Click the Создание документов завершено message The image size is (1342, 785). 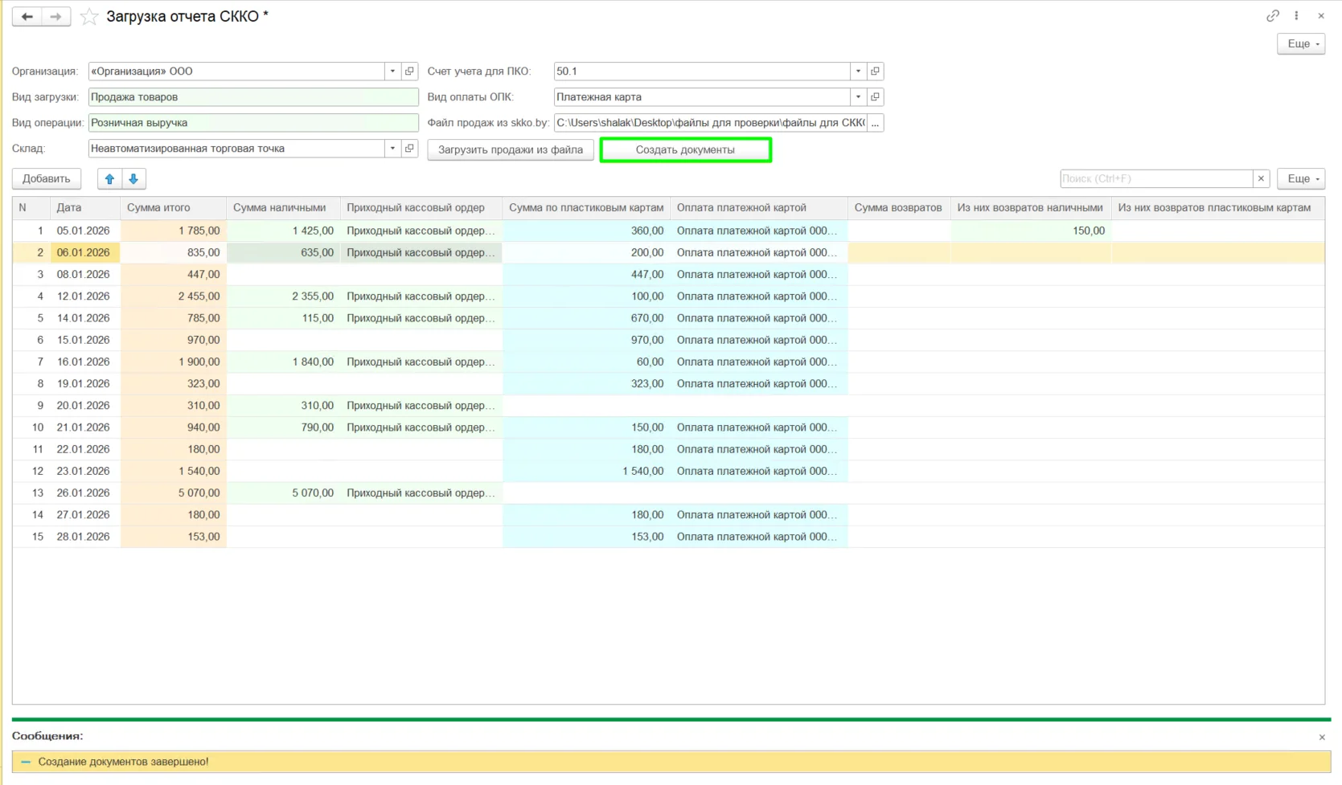click(x=123, y=762)
